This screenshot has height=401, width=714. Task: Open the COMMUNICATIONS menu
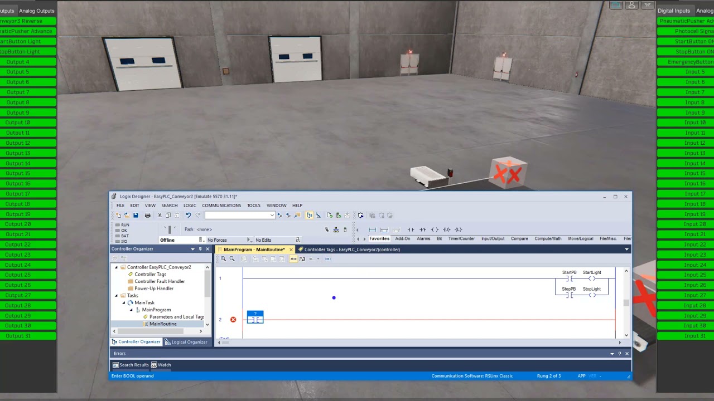click(221, 206)
